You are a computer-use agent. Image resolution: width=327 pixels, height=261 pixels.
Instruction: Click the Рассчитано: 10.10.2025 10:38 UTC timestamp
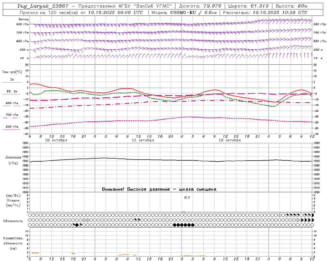pos(265,12)
